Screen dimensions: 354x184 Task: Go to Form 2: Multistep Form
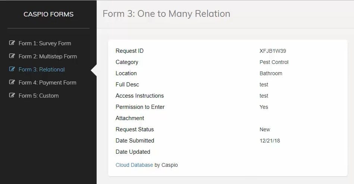point(48,56)
